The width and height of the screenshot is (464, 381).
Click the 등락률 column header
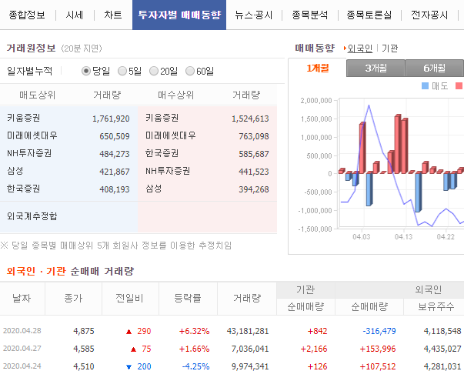click(188, 299)
